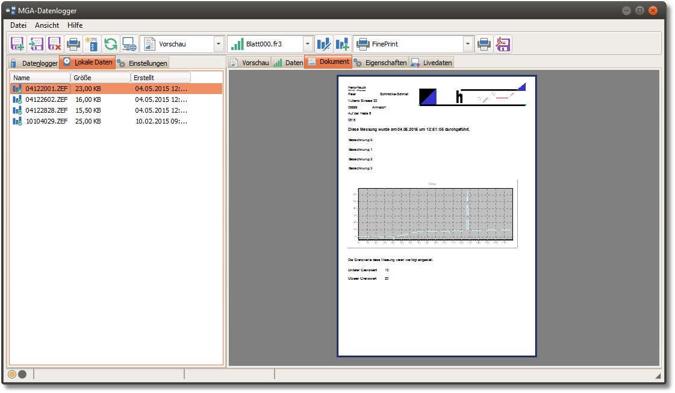This screenshot has height=393, width=675.
Task: Open the FinePrint printer dropdown
Action: coord(468,44)
